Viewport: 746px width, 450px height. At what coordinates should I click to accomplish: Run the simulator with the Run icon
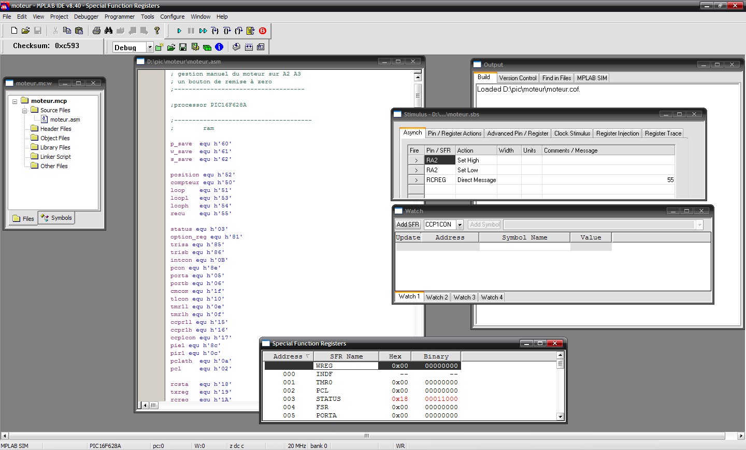point(179,31)
